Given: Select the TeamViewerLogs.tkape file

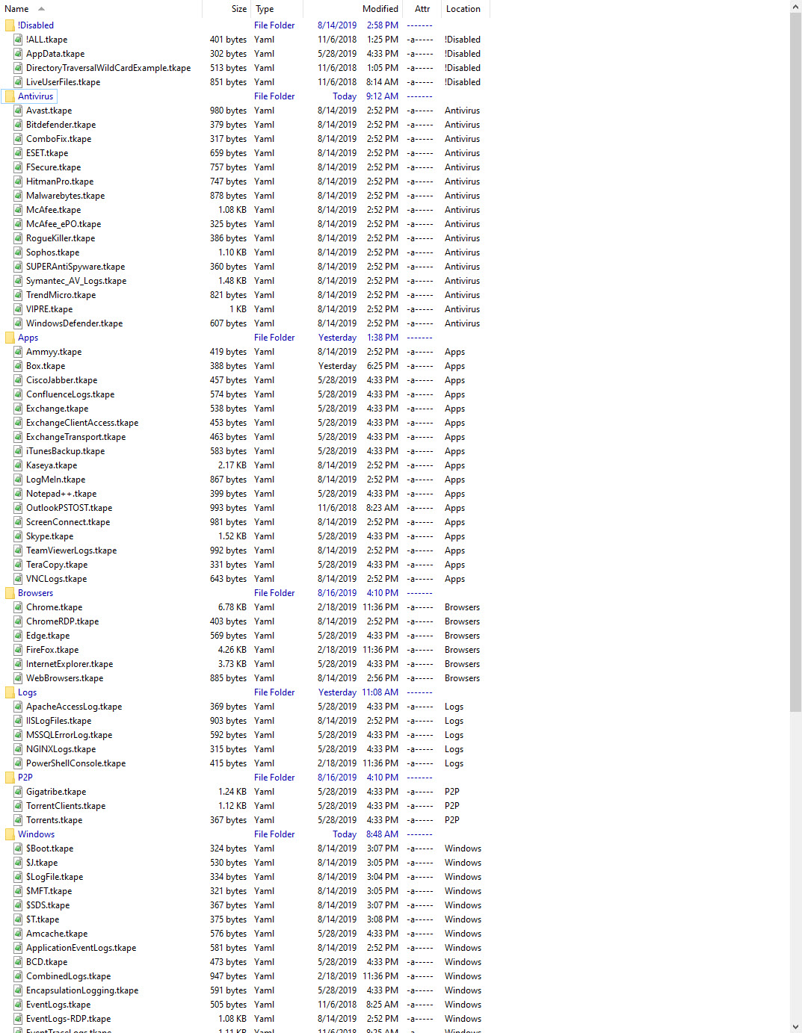Looking at the screenshot, I should point(72,550).
